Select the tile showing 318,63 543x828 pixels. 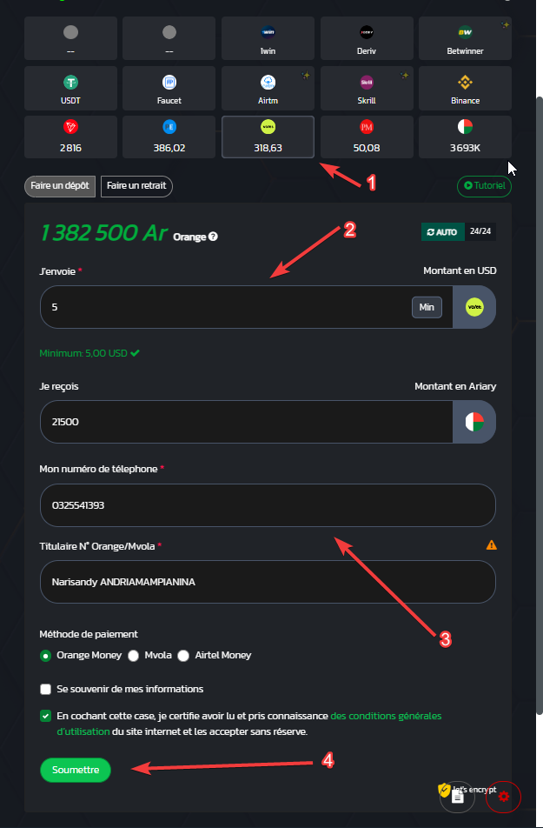(x=268, y=137)
